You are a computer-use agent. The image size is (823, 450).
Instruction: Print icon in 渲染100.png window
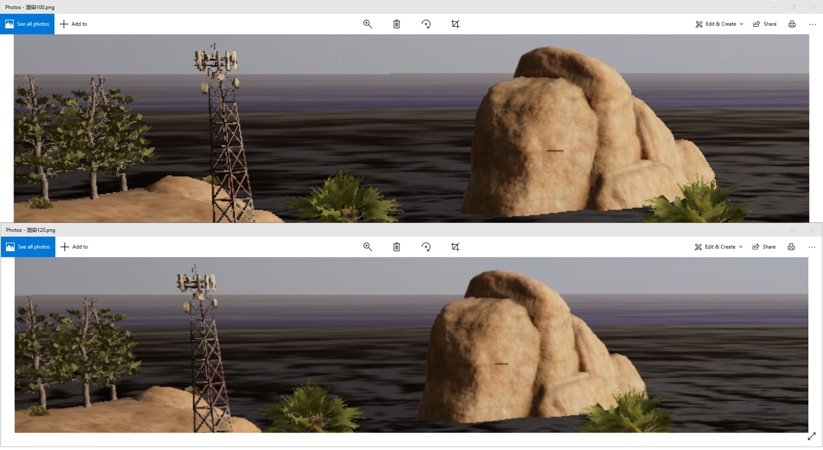pyautogui.click(x=792, y=24)
